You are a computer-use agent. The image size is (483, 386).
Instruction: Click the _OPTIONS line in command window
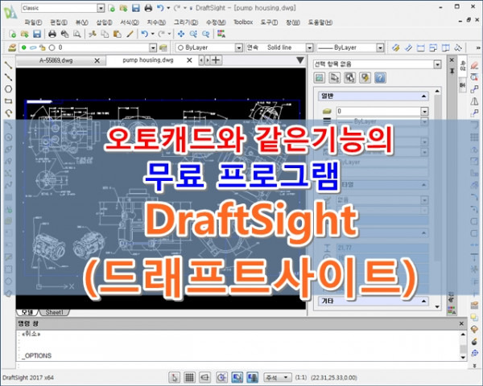coord(36,355)
